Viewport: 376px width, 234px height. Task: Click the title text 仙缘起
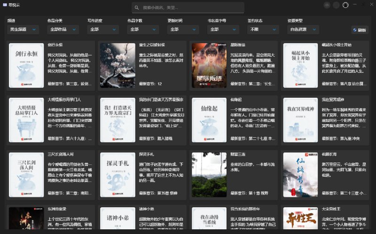tap(236, 100)
